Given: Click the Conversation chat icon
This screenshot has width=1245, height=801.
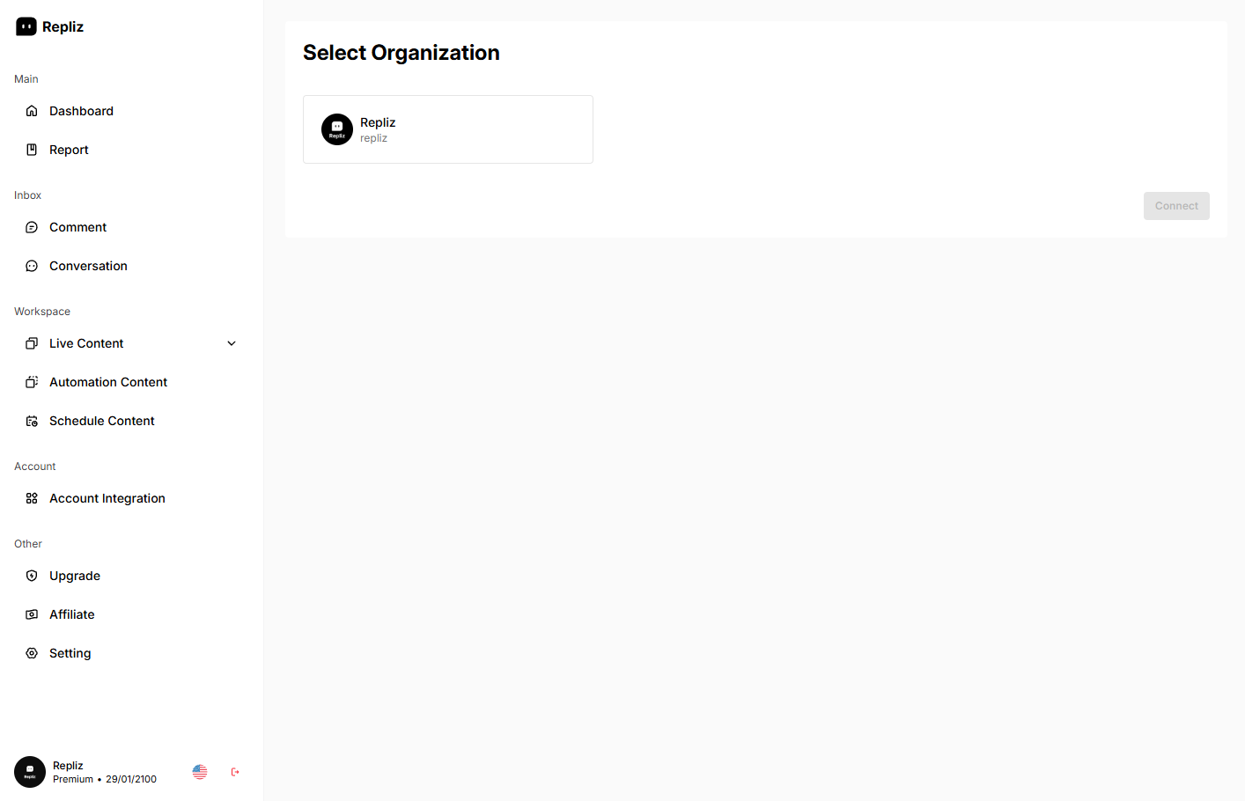Looking at the screenshot, I should click(x=32, y=266).
